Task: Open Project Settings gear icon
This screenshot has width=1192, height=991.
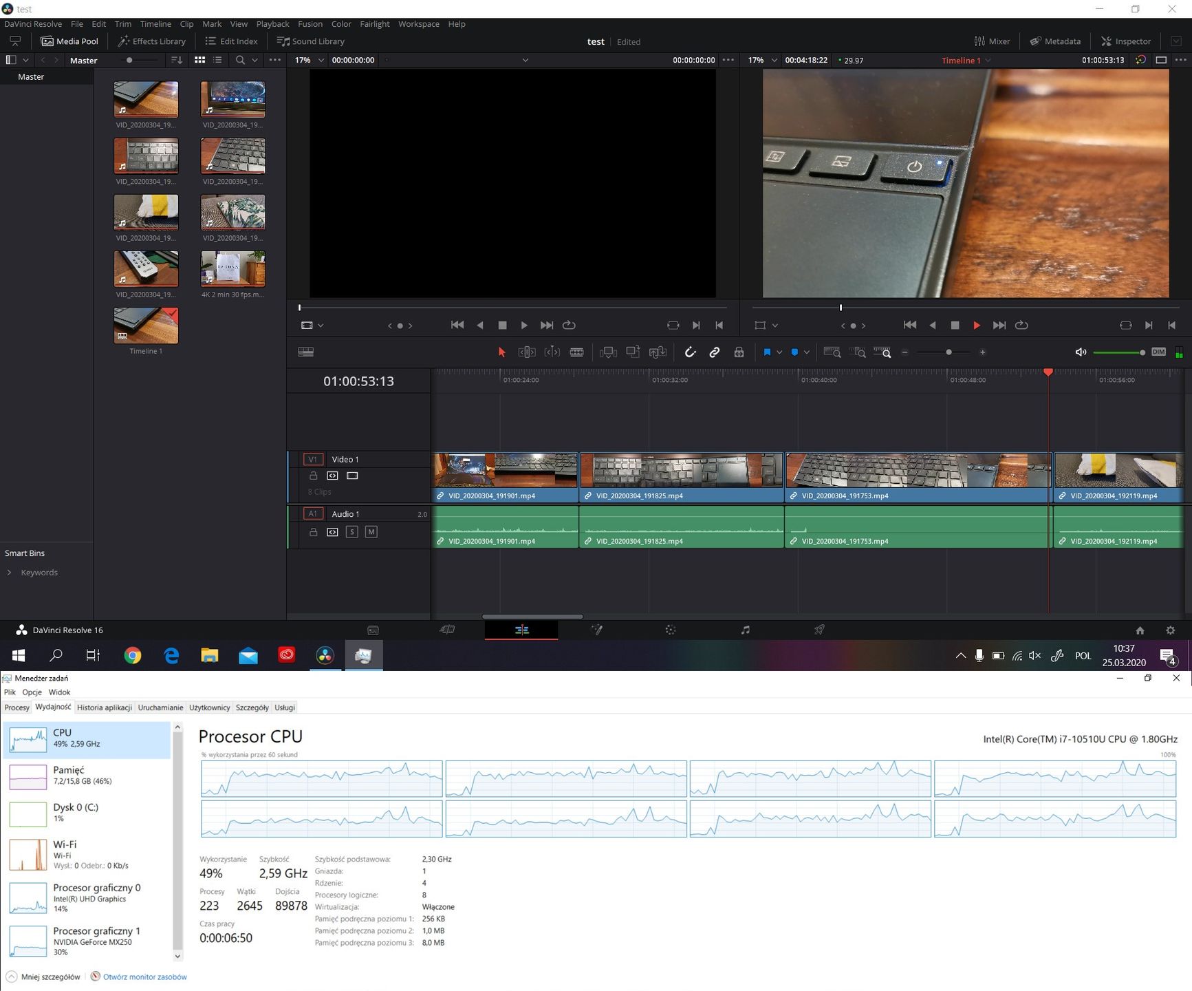Action: pyautogui.click(x=1171, y=630)
